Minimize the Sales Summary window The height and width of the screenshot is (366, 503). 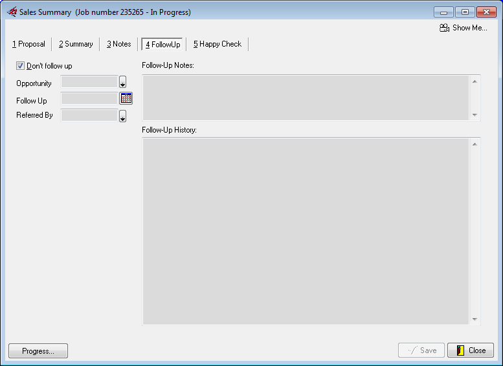click(x=443, y=12)
